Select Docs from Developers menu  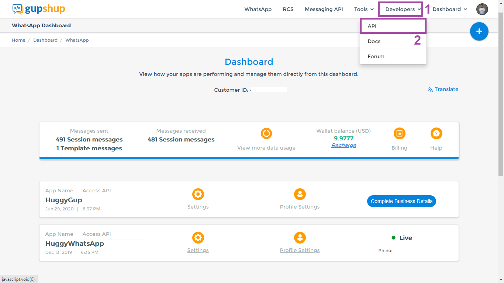(393, 41)
